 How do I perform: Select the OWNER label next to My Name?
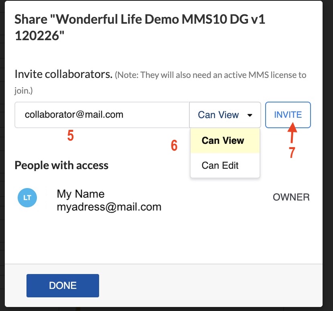coord(291,197)
